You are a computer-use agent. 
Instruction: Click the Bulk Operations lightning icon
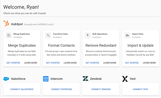tap(88, 35)
